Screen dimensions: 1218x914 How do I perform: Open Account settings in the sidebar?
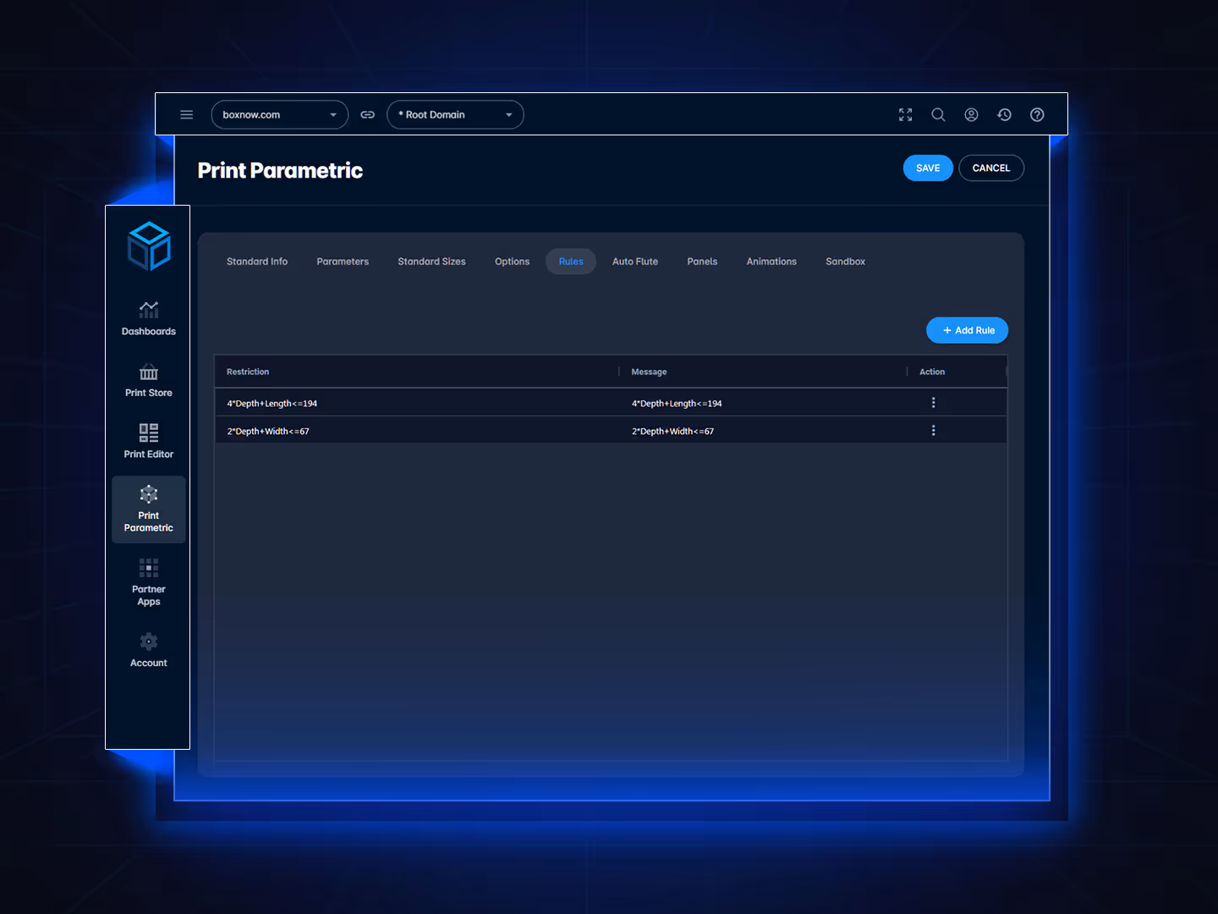click(x=149, y=650)
